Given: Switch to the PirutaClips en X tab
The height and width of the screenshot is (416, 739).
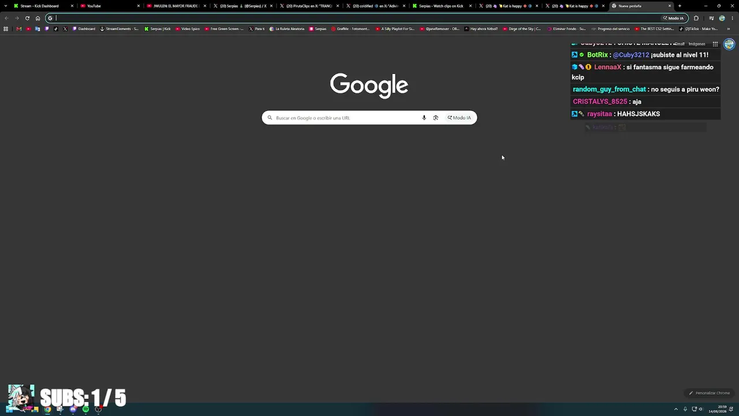Looking at the screenshot, I should 309,6.
